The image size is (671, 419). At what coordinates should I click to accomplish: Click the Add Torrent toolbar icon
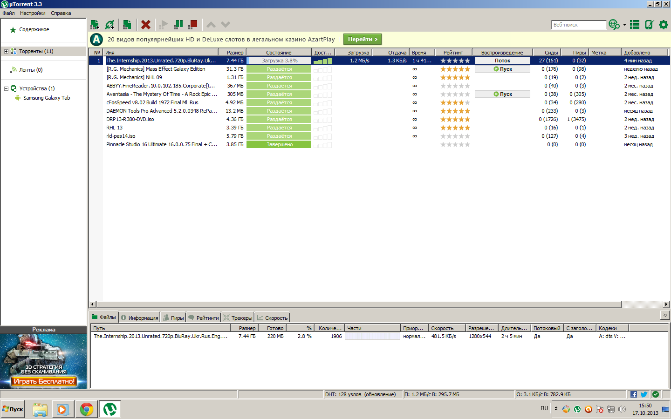[x=95, y=24]
